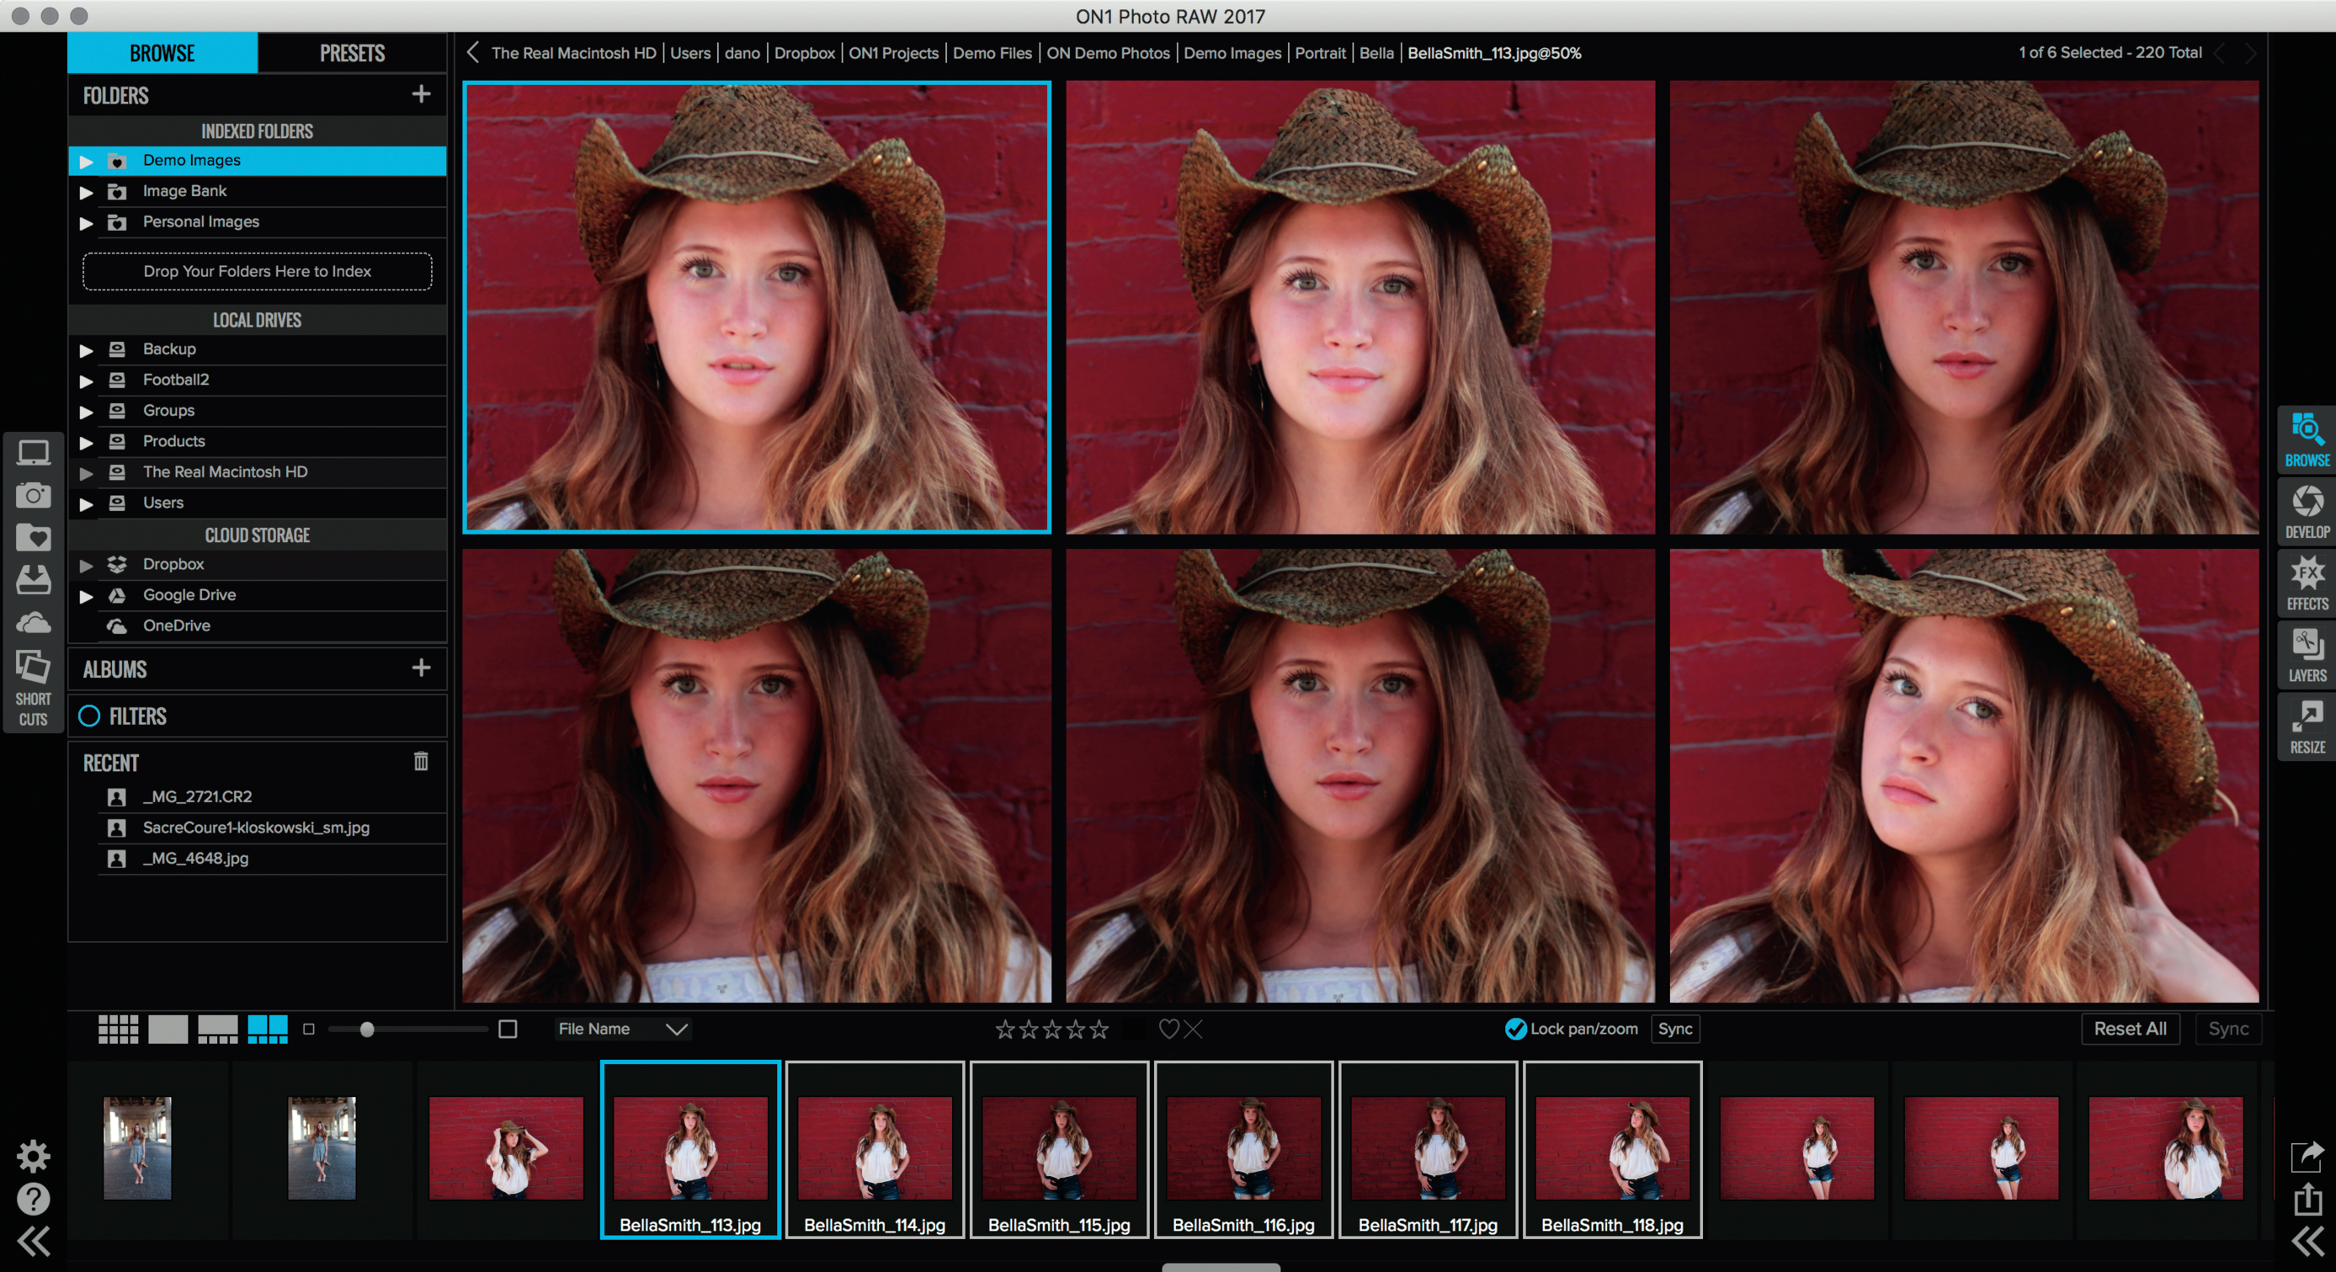
Task: Add new album with plus icon
Action: pos(421,668)
